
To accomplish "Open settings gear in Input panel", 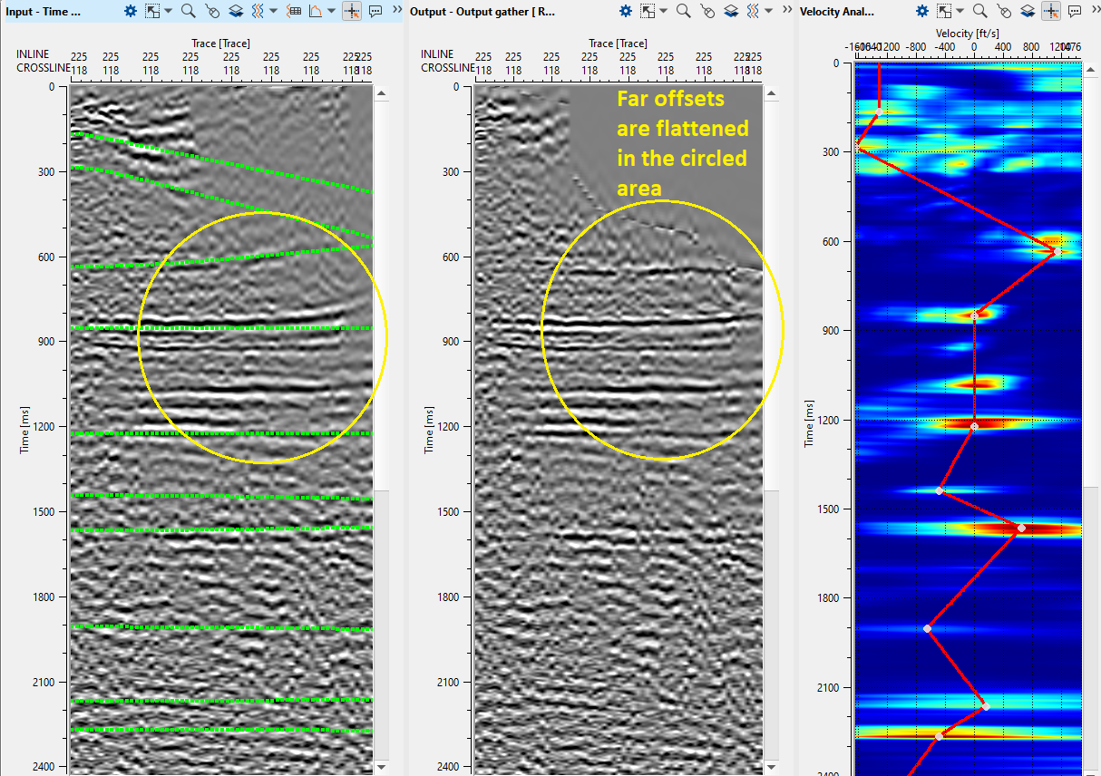I will coord(131,11).
